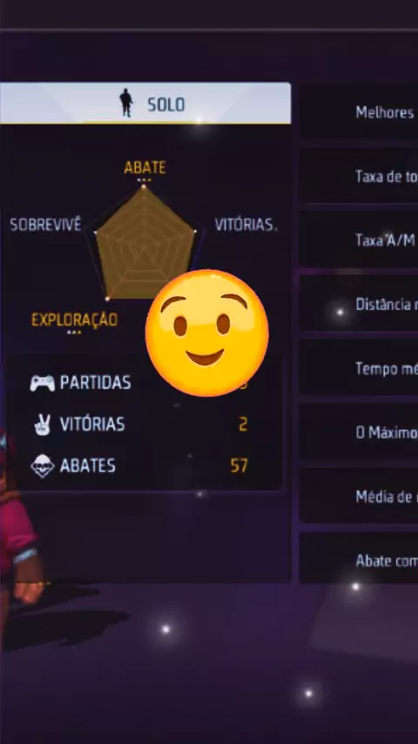
Task: Click the pentagon radar stats chart
Action: pos(145,243)
